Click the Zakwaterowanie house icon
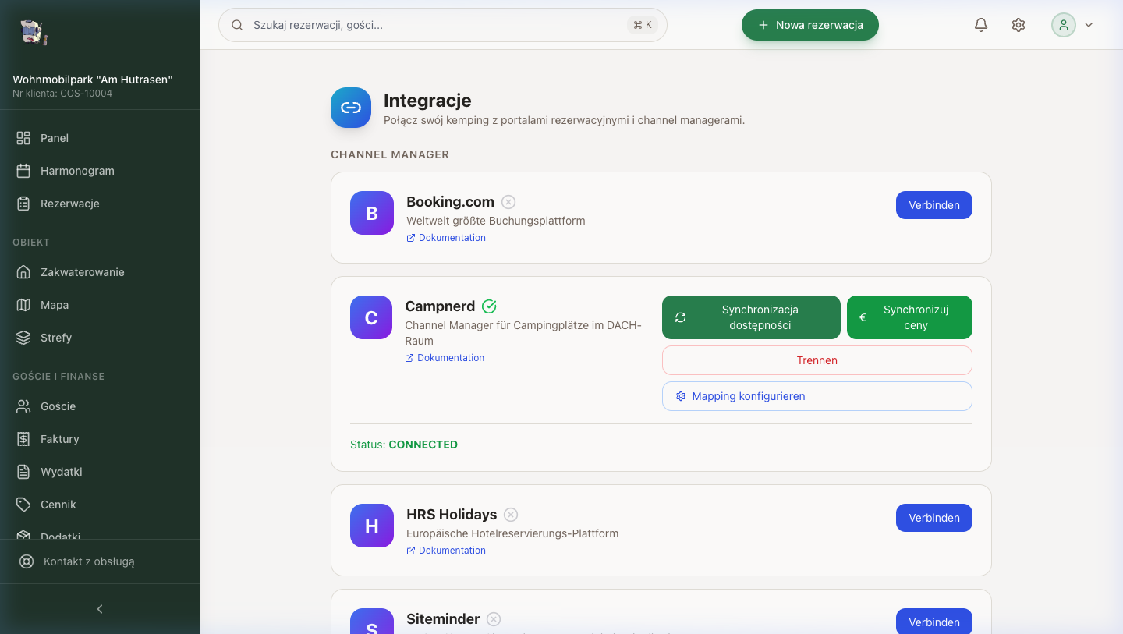Screen dimensions: 1123x634 (x=23, y=272)
